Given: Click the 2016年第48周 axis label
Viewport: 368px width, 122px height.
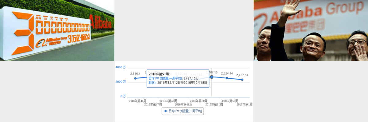Looking at the screenshot, I should click(x=168, y=101).
